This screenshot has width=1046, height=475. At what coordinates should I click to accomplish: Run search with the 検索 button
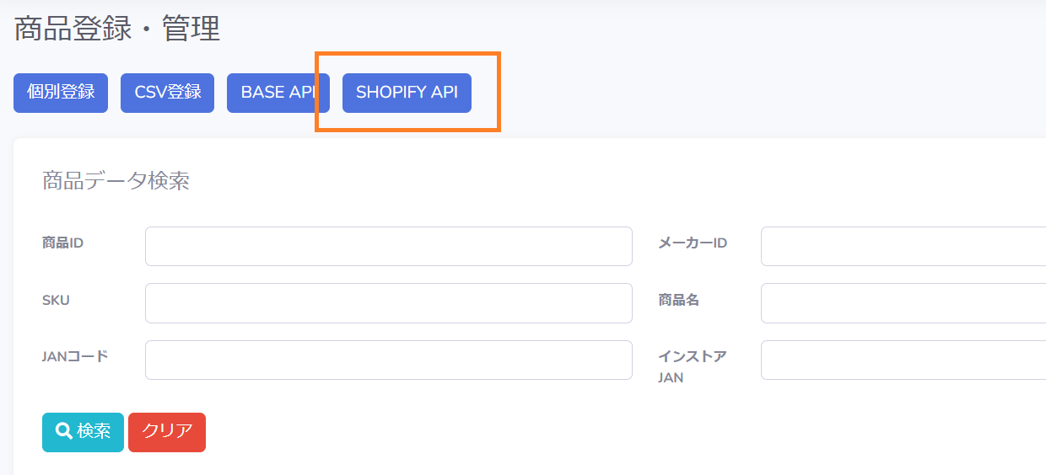83,432
